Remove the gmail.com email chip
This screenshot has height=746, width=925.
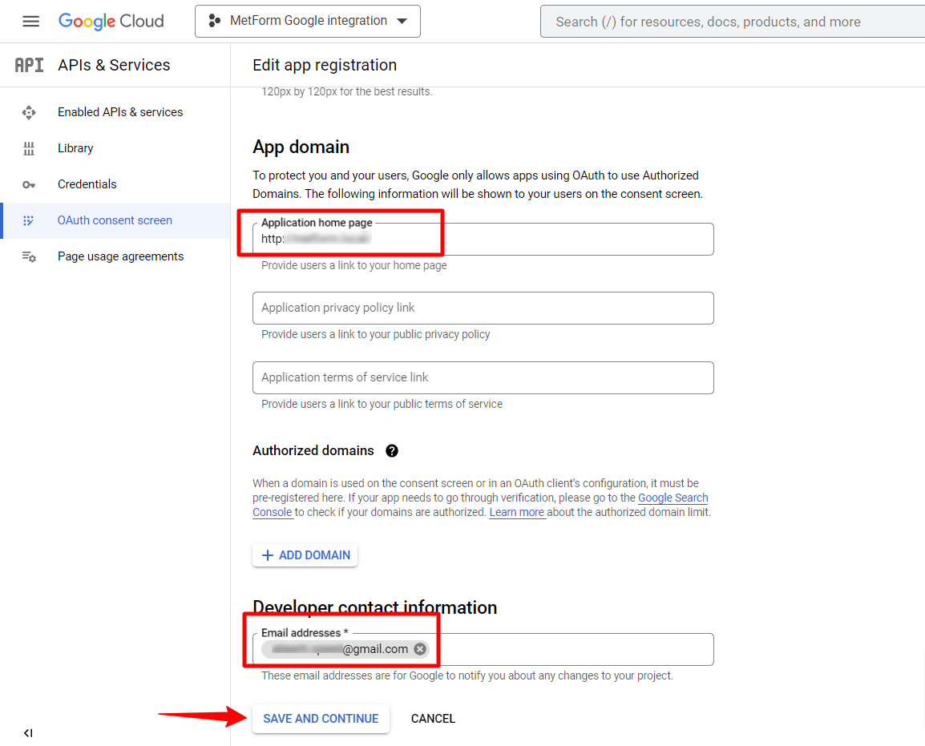420,649
